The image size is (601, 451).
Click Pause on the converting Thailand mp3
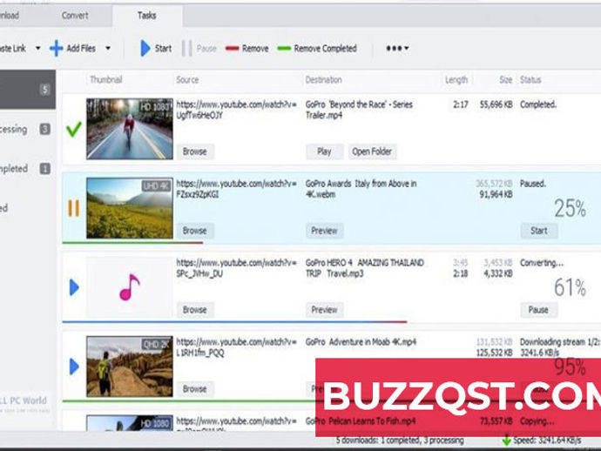click(539, 310)
